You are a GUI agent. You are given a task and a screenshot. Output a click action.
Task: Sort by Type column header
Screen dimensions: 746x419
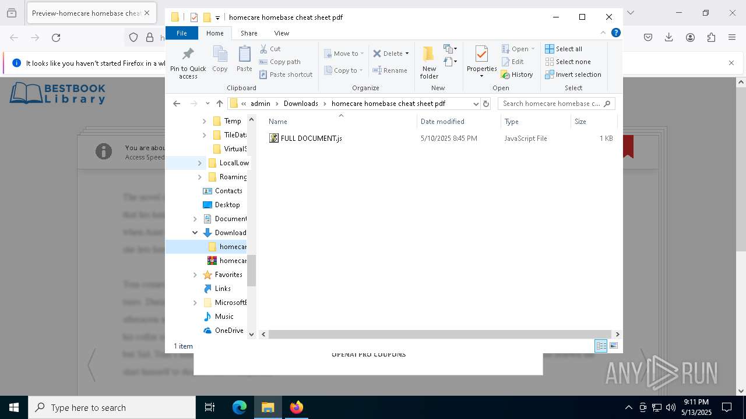coord(536,122)
